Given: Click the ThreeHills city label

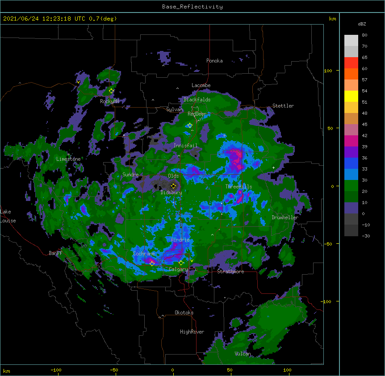Looking at the screenshot, I should pyautogui.click(x=239, y=187).
